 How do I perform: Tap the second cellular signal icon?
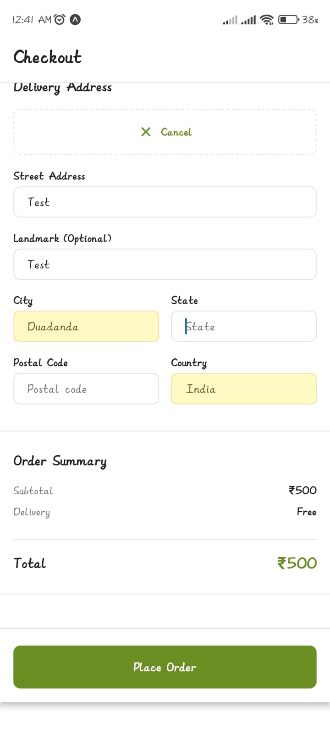click(x=248, y=20)
